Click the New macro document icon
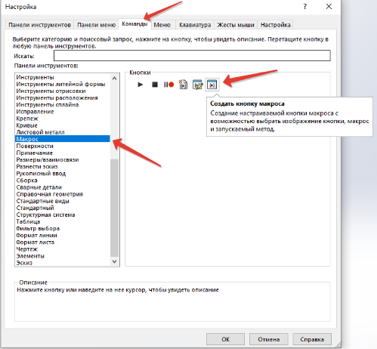 [183, 85]
